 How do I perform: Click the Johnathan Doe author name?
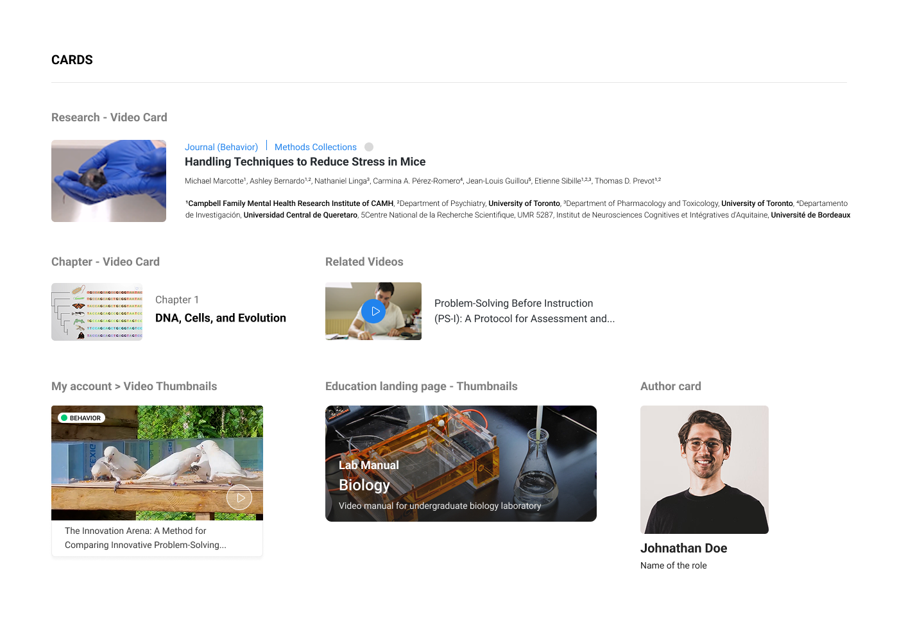tap(684, 548)
